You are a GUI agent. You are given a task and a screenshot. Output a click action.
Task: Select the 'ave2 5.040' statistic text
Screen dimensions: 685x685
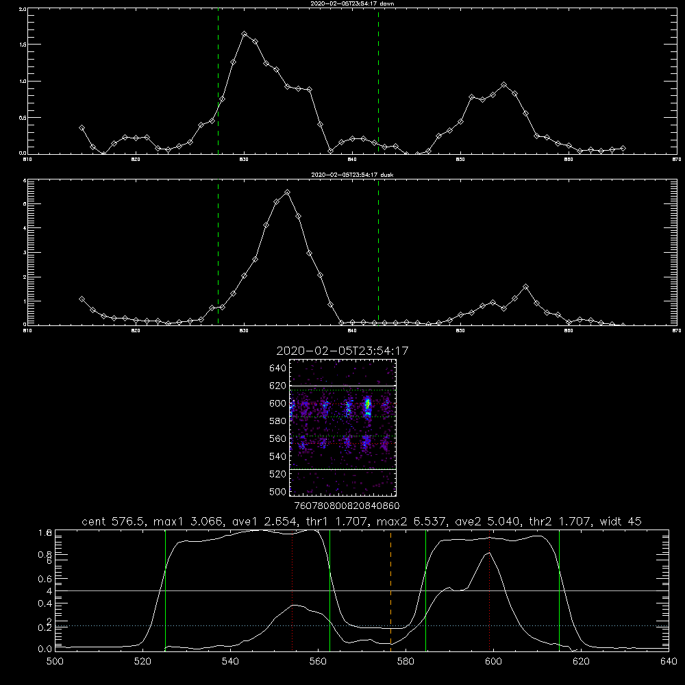pyautogui.click(x=488, y=521)
